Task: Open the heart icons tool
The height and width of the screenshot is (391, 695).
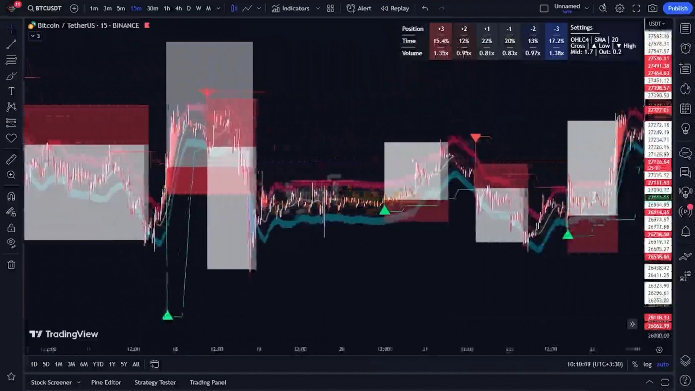Action: (11, 138)
